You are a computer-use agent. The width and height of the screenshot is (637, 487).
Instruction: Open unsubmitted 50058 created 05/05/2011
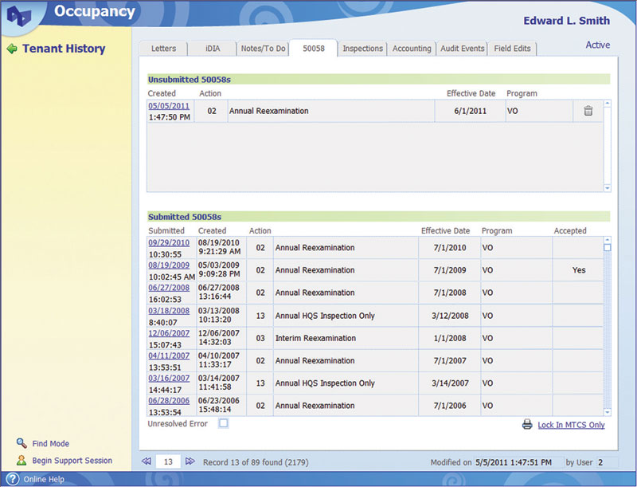tap(169, 106)
